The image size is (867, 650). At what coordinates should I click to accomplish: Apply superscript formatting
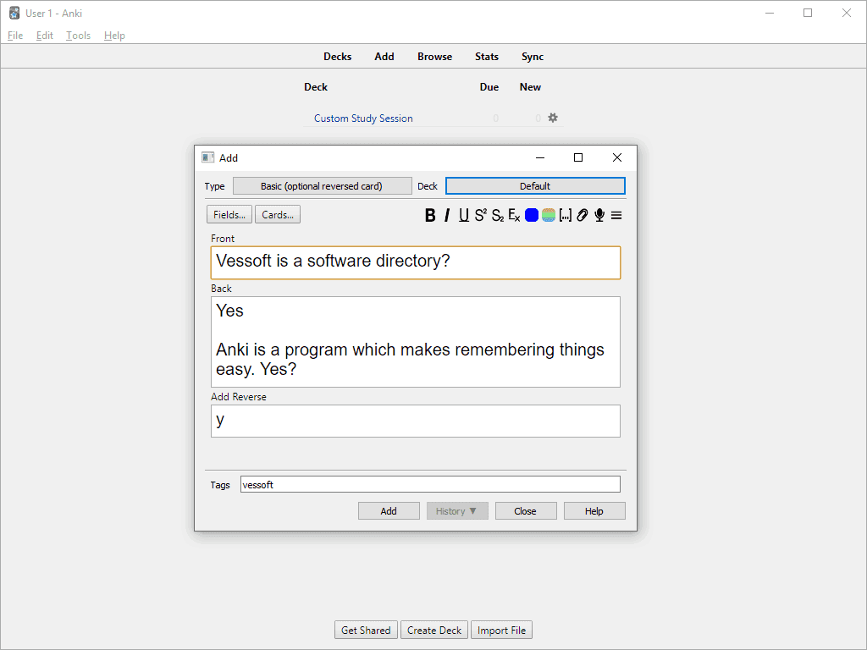480,215
